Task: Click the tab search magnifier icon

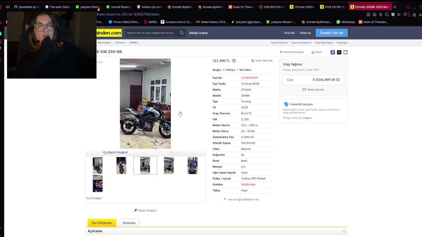Action: click(x=408, y=7)
